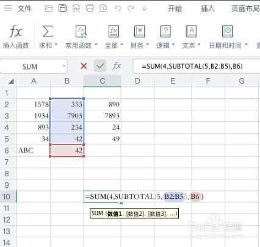This screenshot has width=260, height=247.
Task: Click cell containing 234
Action: [x=67, y=127]
